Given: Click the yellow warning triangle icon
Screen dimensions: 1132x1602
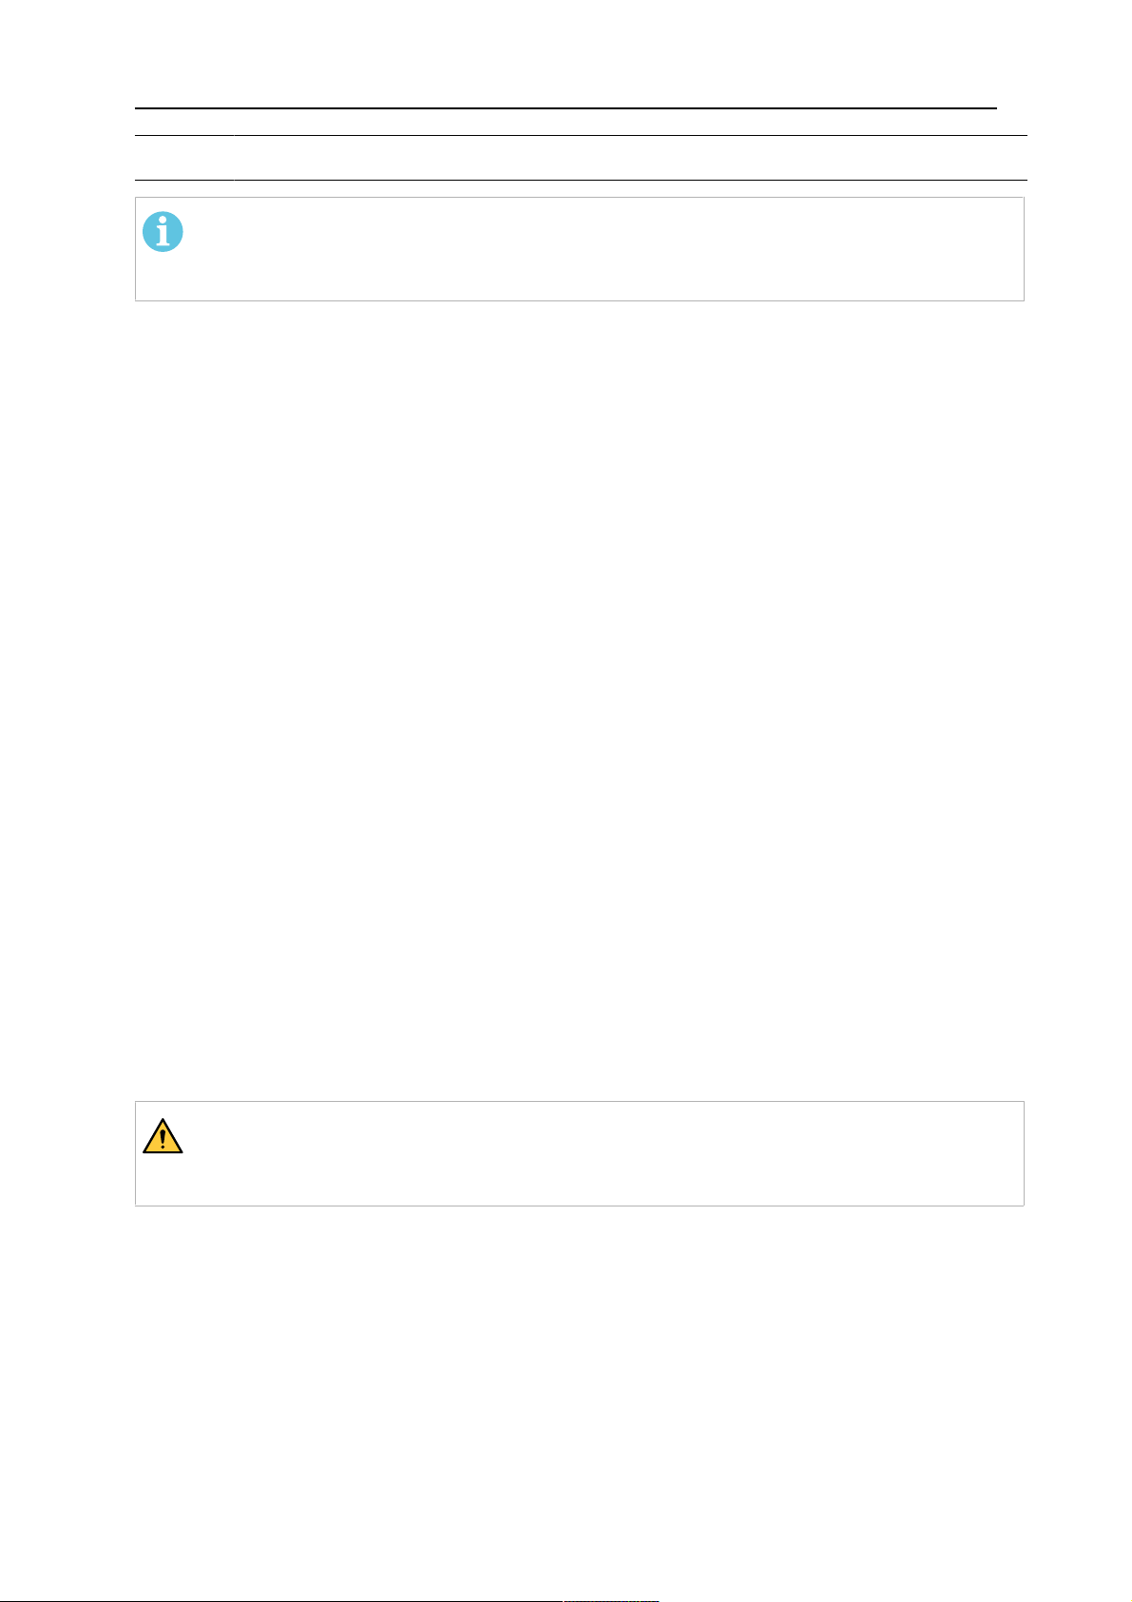Looking at the screenshot, I should (163, 1136).
